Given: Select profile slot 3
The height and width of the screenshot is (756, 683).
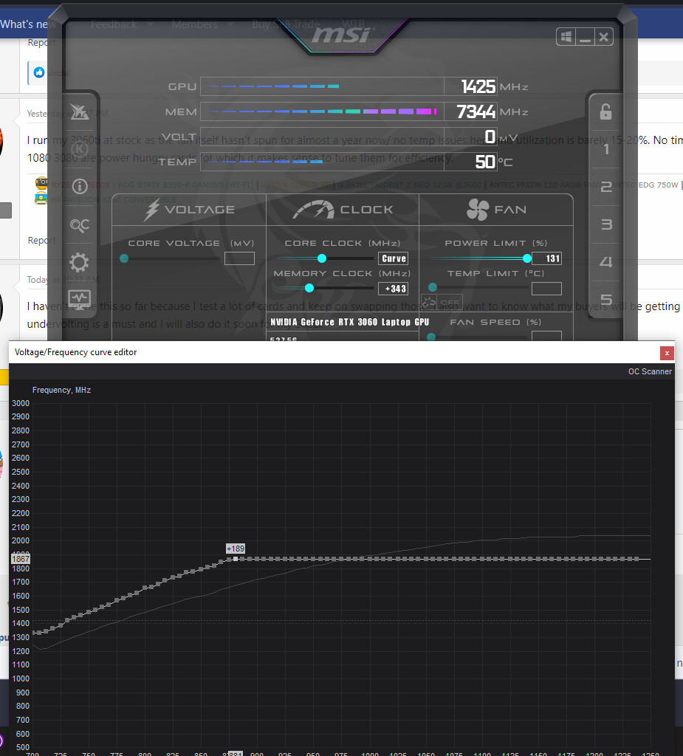Looking at the screenshot, I should coord(605,224).
